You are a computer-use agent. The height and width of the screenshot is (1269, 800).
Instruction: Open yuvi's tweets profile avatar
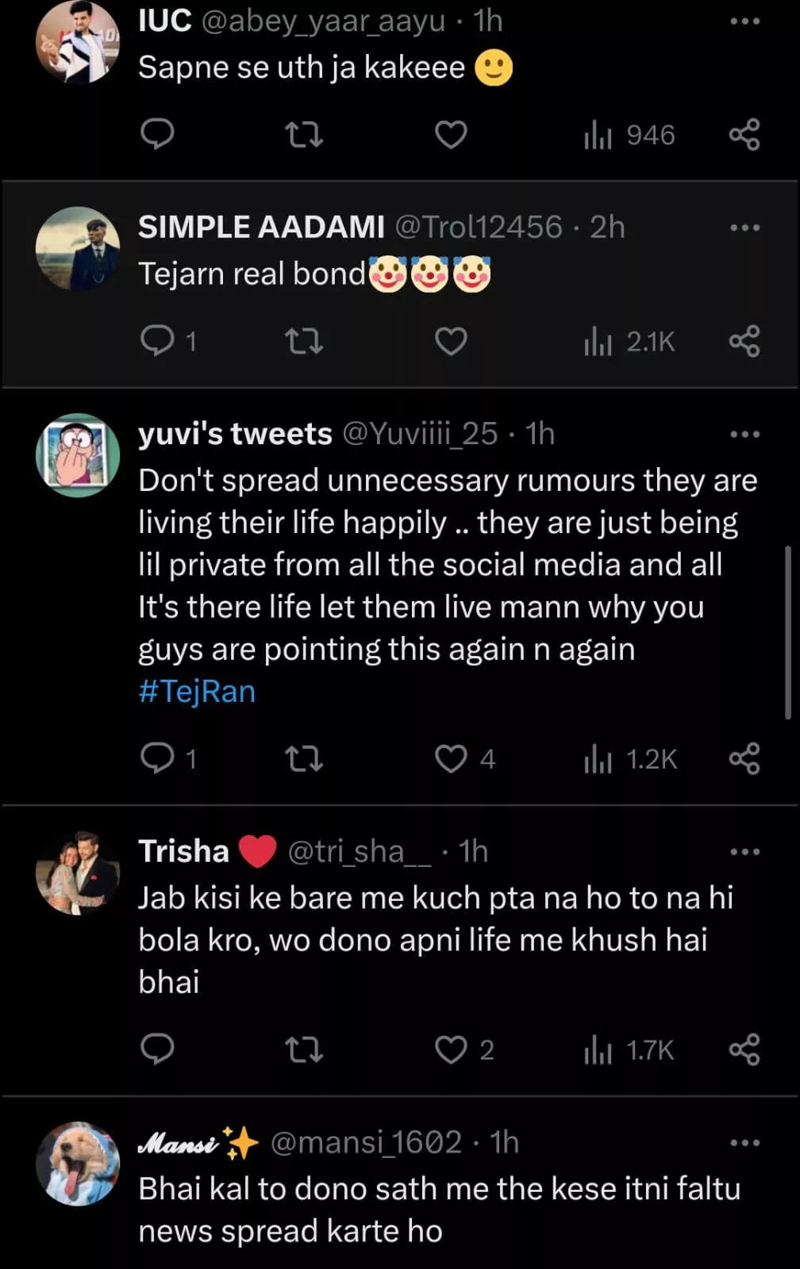coord(78,455)
